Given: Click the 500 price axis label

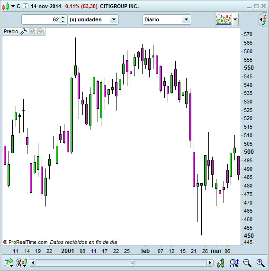Looking at the screenshot, I should 249,152.
